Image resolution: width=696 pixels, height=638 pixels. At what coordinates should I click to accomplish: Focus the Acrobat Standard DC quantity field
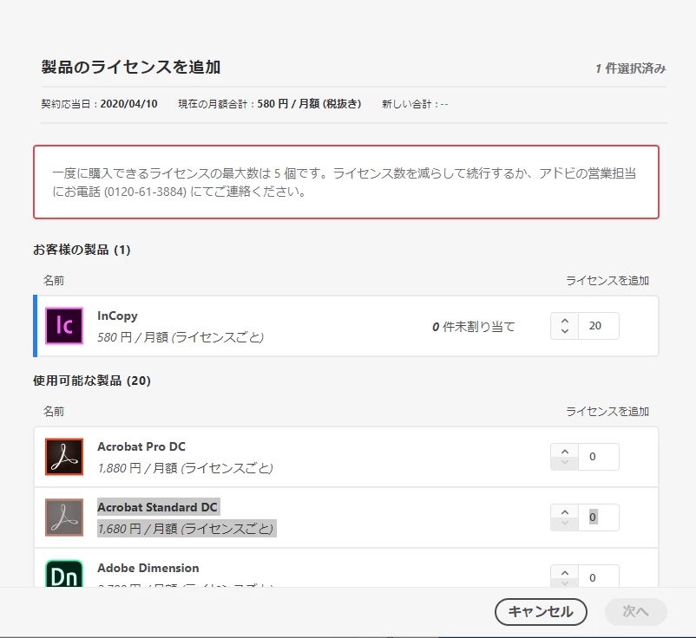(x=598, y=518)
